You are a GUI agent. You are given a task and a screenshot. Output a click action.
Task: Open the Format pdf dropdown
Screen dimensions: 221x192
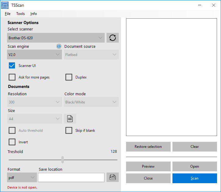pos(22,177)
